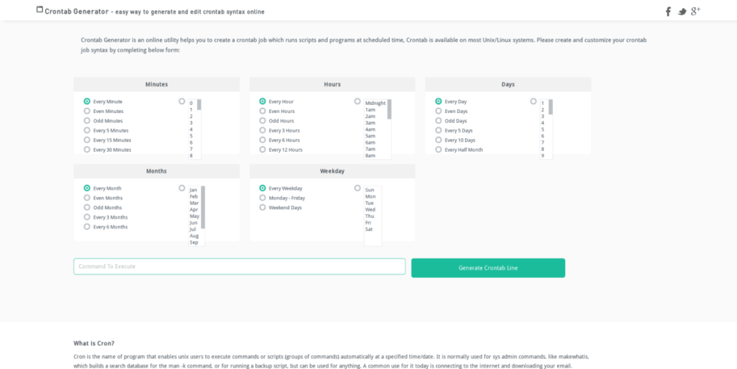Click the Generate Crontab Line button
This screenshot has width=737, height=369.
pos(488,268)
